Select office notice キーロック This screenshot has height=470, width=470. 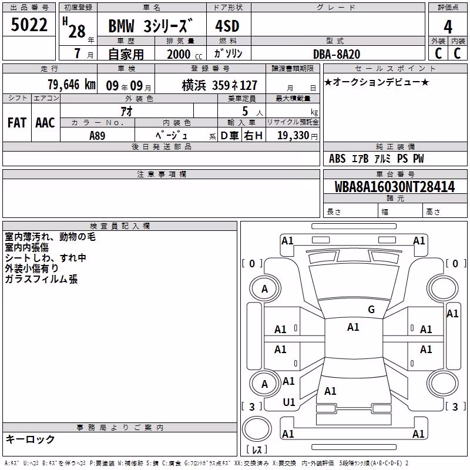coord(30,439)
